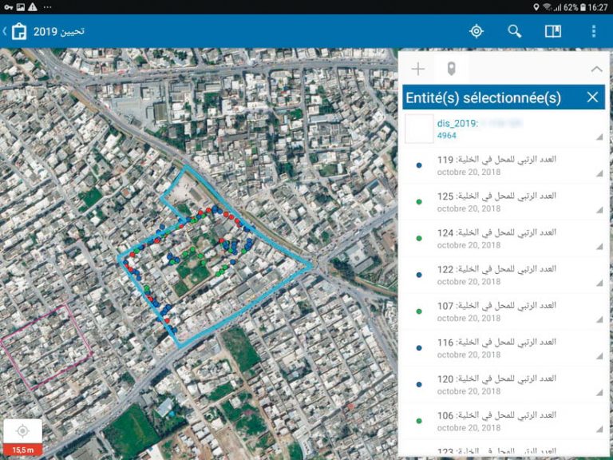Tap blue dot symbol of entry 122
The width and height of the screenshot is (613, 460).
419,275
